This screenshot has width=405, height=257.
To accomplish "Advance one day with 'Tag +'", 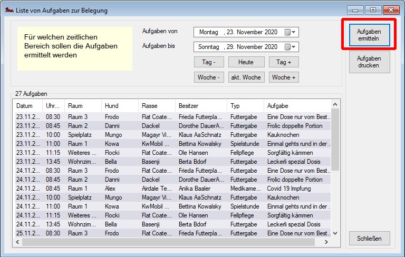I will (284, 62).
